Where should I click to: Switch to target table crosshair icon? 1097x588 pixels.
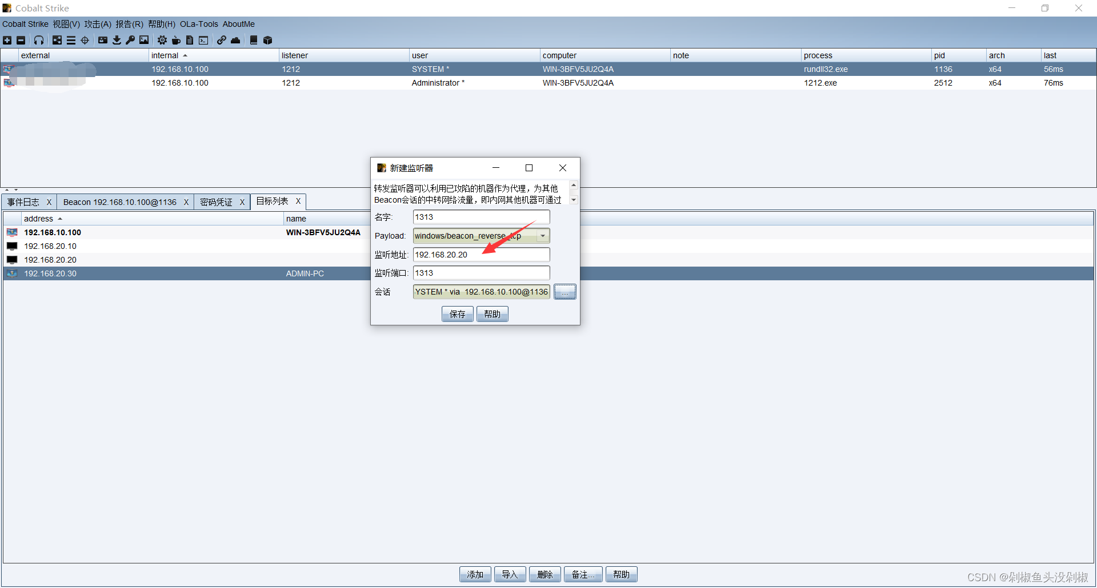[x=85, y=40]
